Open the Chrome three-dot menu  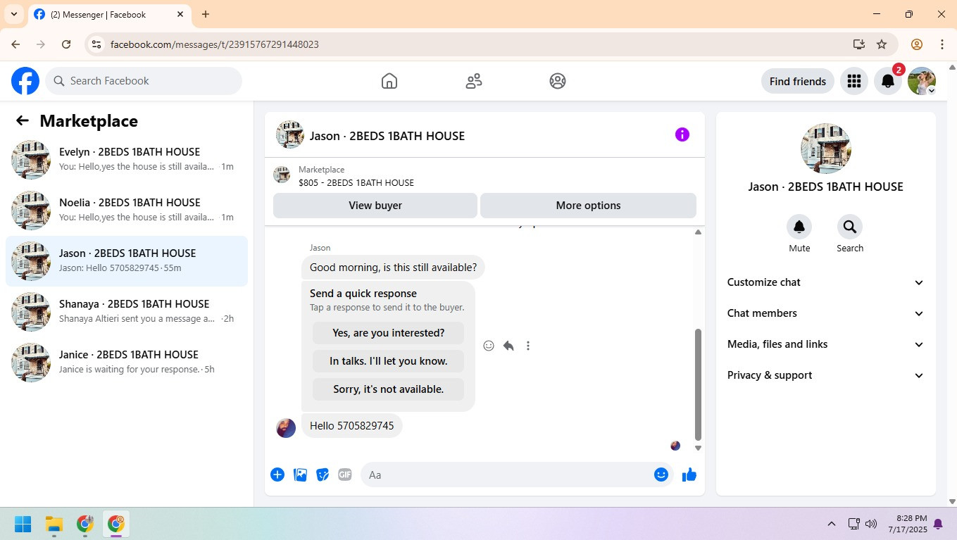point(942,44)
